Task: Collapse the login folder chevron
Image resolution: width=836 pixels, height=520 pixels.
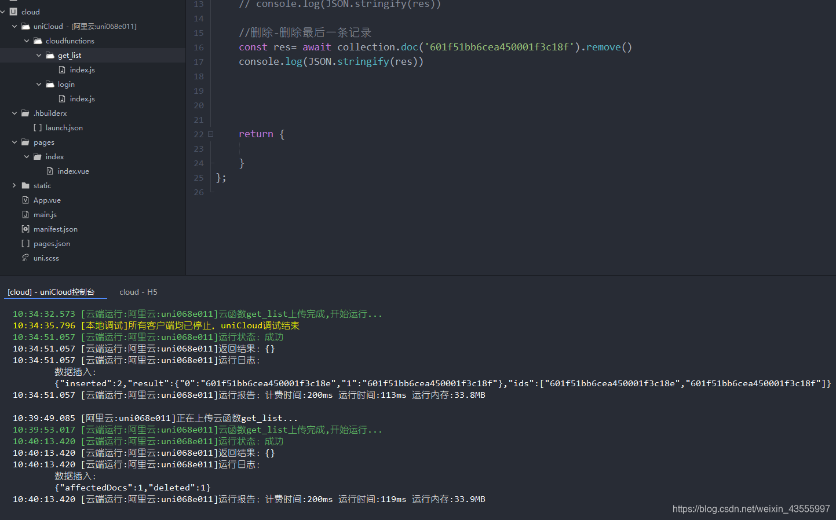Action: [x=39, y=84]
